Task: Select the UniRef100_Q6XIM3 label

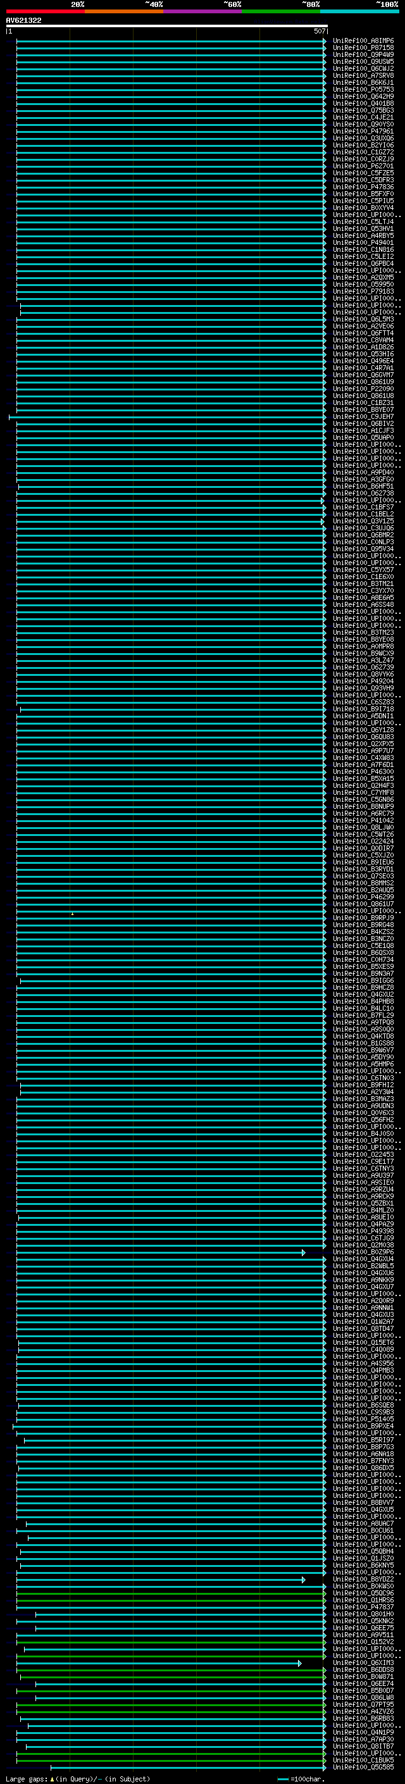Action: click(x=363, y=1662)
